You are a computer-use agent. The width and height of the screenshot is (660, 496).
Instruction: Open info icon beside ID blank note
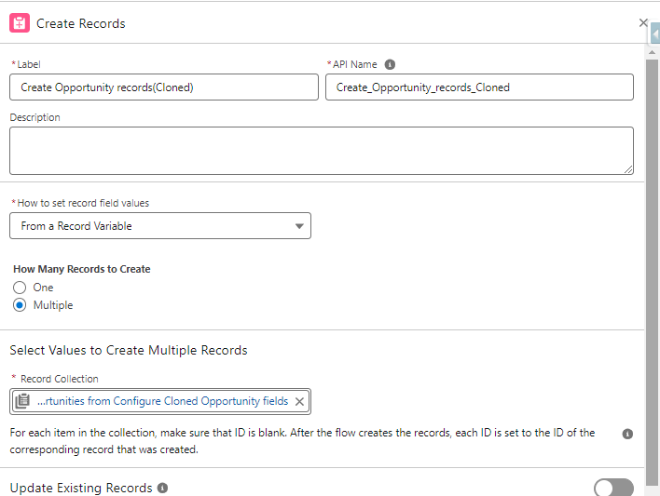pyautogui.click(x=627, y=434)
